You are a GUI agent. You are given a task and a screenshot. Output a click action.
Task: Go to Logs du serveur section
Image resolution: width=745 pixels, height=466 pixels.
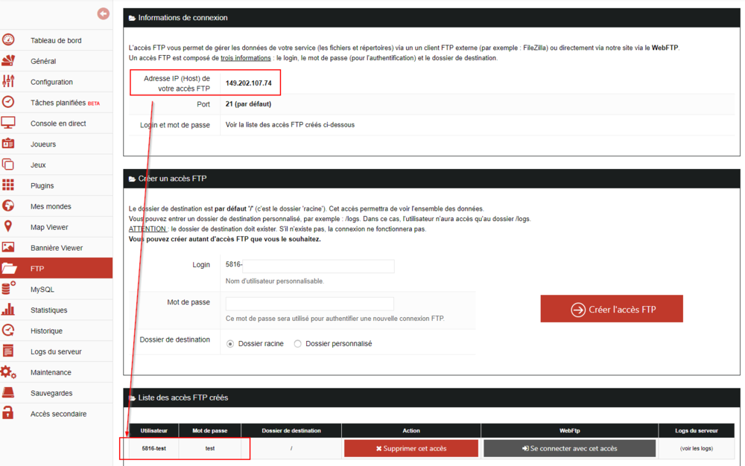click(56, 351)
